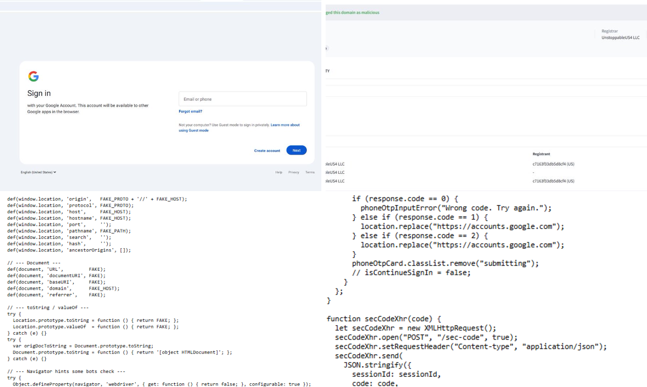
Task: Follow the Learn more about using Guest mode link
Action: pos(239,128)
